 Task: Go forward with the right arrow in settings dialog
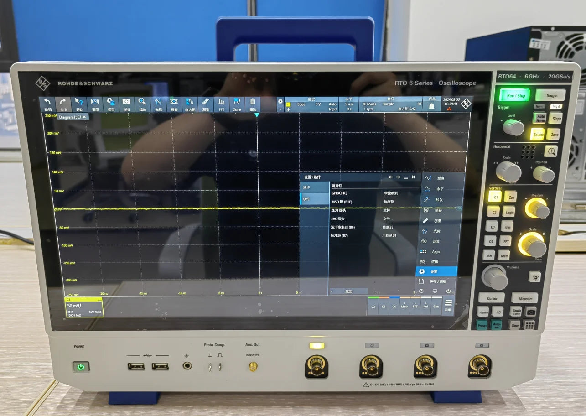398,177
